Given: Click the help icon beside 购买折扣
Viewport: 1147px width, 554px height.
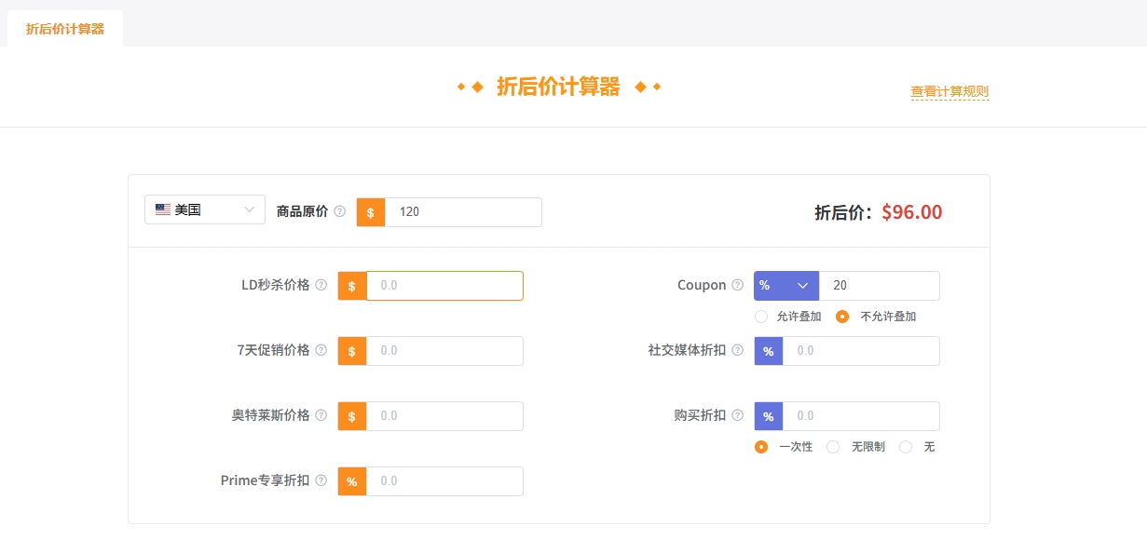Looking at the screenshot, I should point(738,415).
